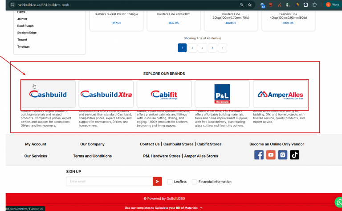Click the zoom magnifier in the address bar
Viewport: 342px width, 211px height.
click(242, 5)
